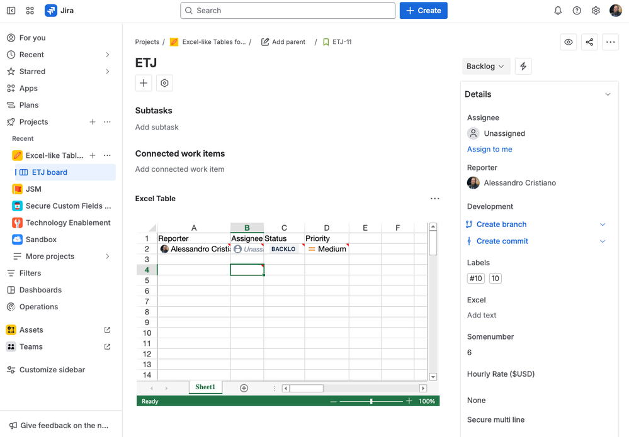629x437 pixels.
Task: Collapse the Details panel
Action: 608,94
